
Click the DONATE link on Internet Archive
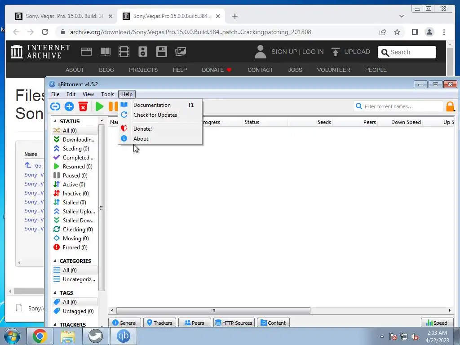(x=217, y=70)
